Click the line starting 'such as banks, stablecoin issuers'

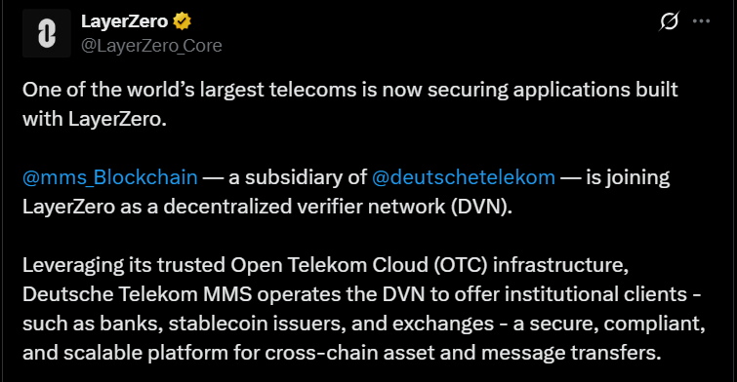(x=364, y=324)
